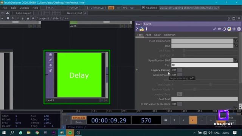Screen dimensions: 242x136
Task: Open Premiere Pro from taskbar
Action: (x=54, y=133)
